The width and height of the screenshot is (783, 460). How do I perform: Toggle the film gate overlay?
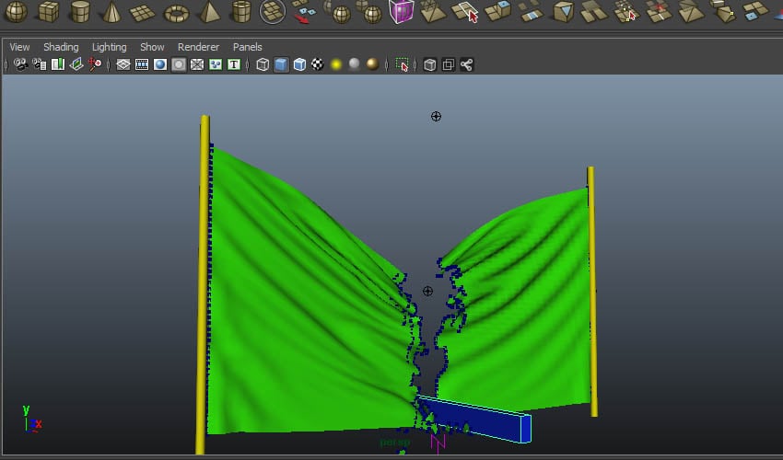[142, 64]
